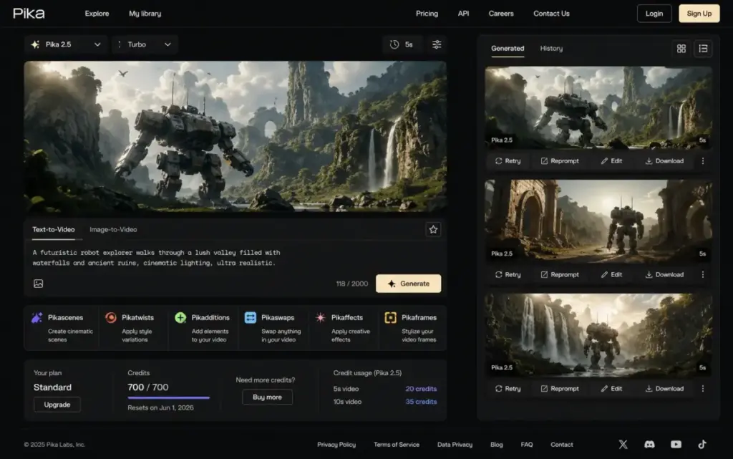Open Pikascenes cinematic scenes tool
733x459 pixels.
point(62,328)
